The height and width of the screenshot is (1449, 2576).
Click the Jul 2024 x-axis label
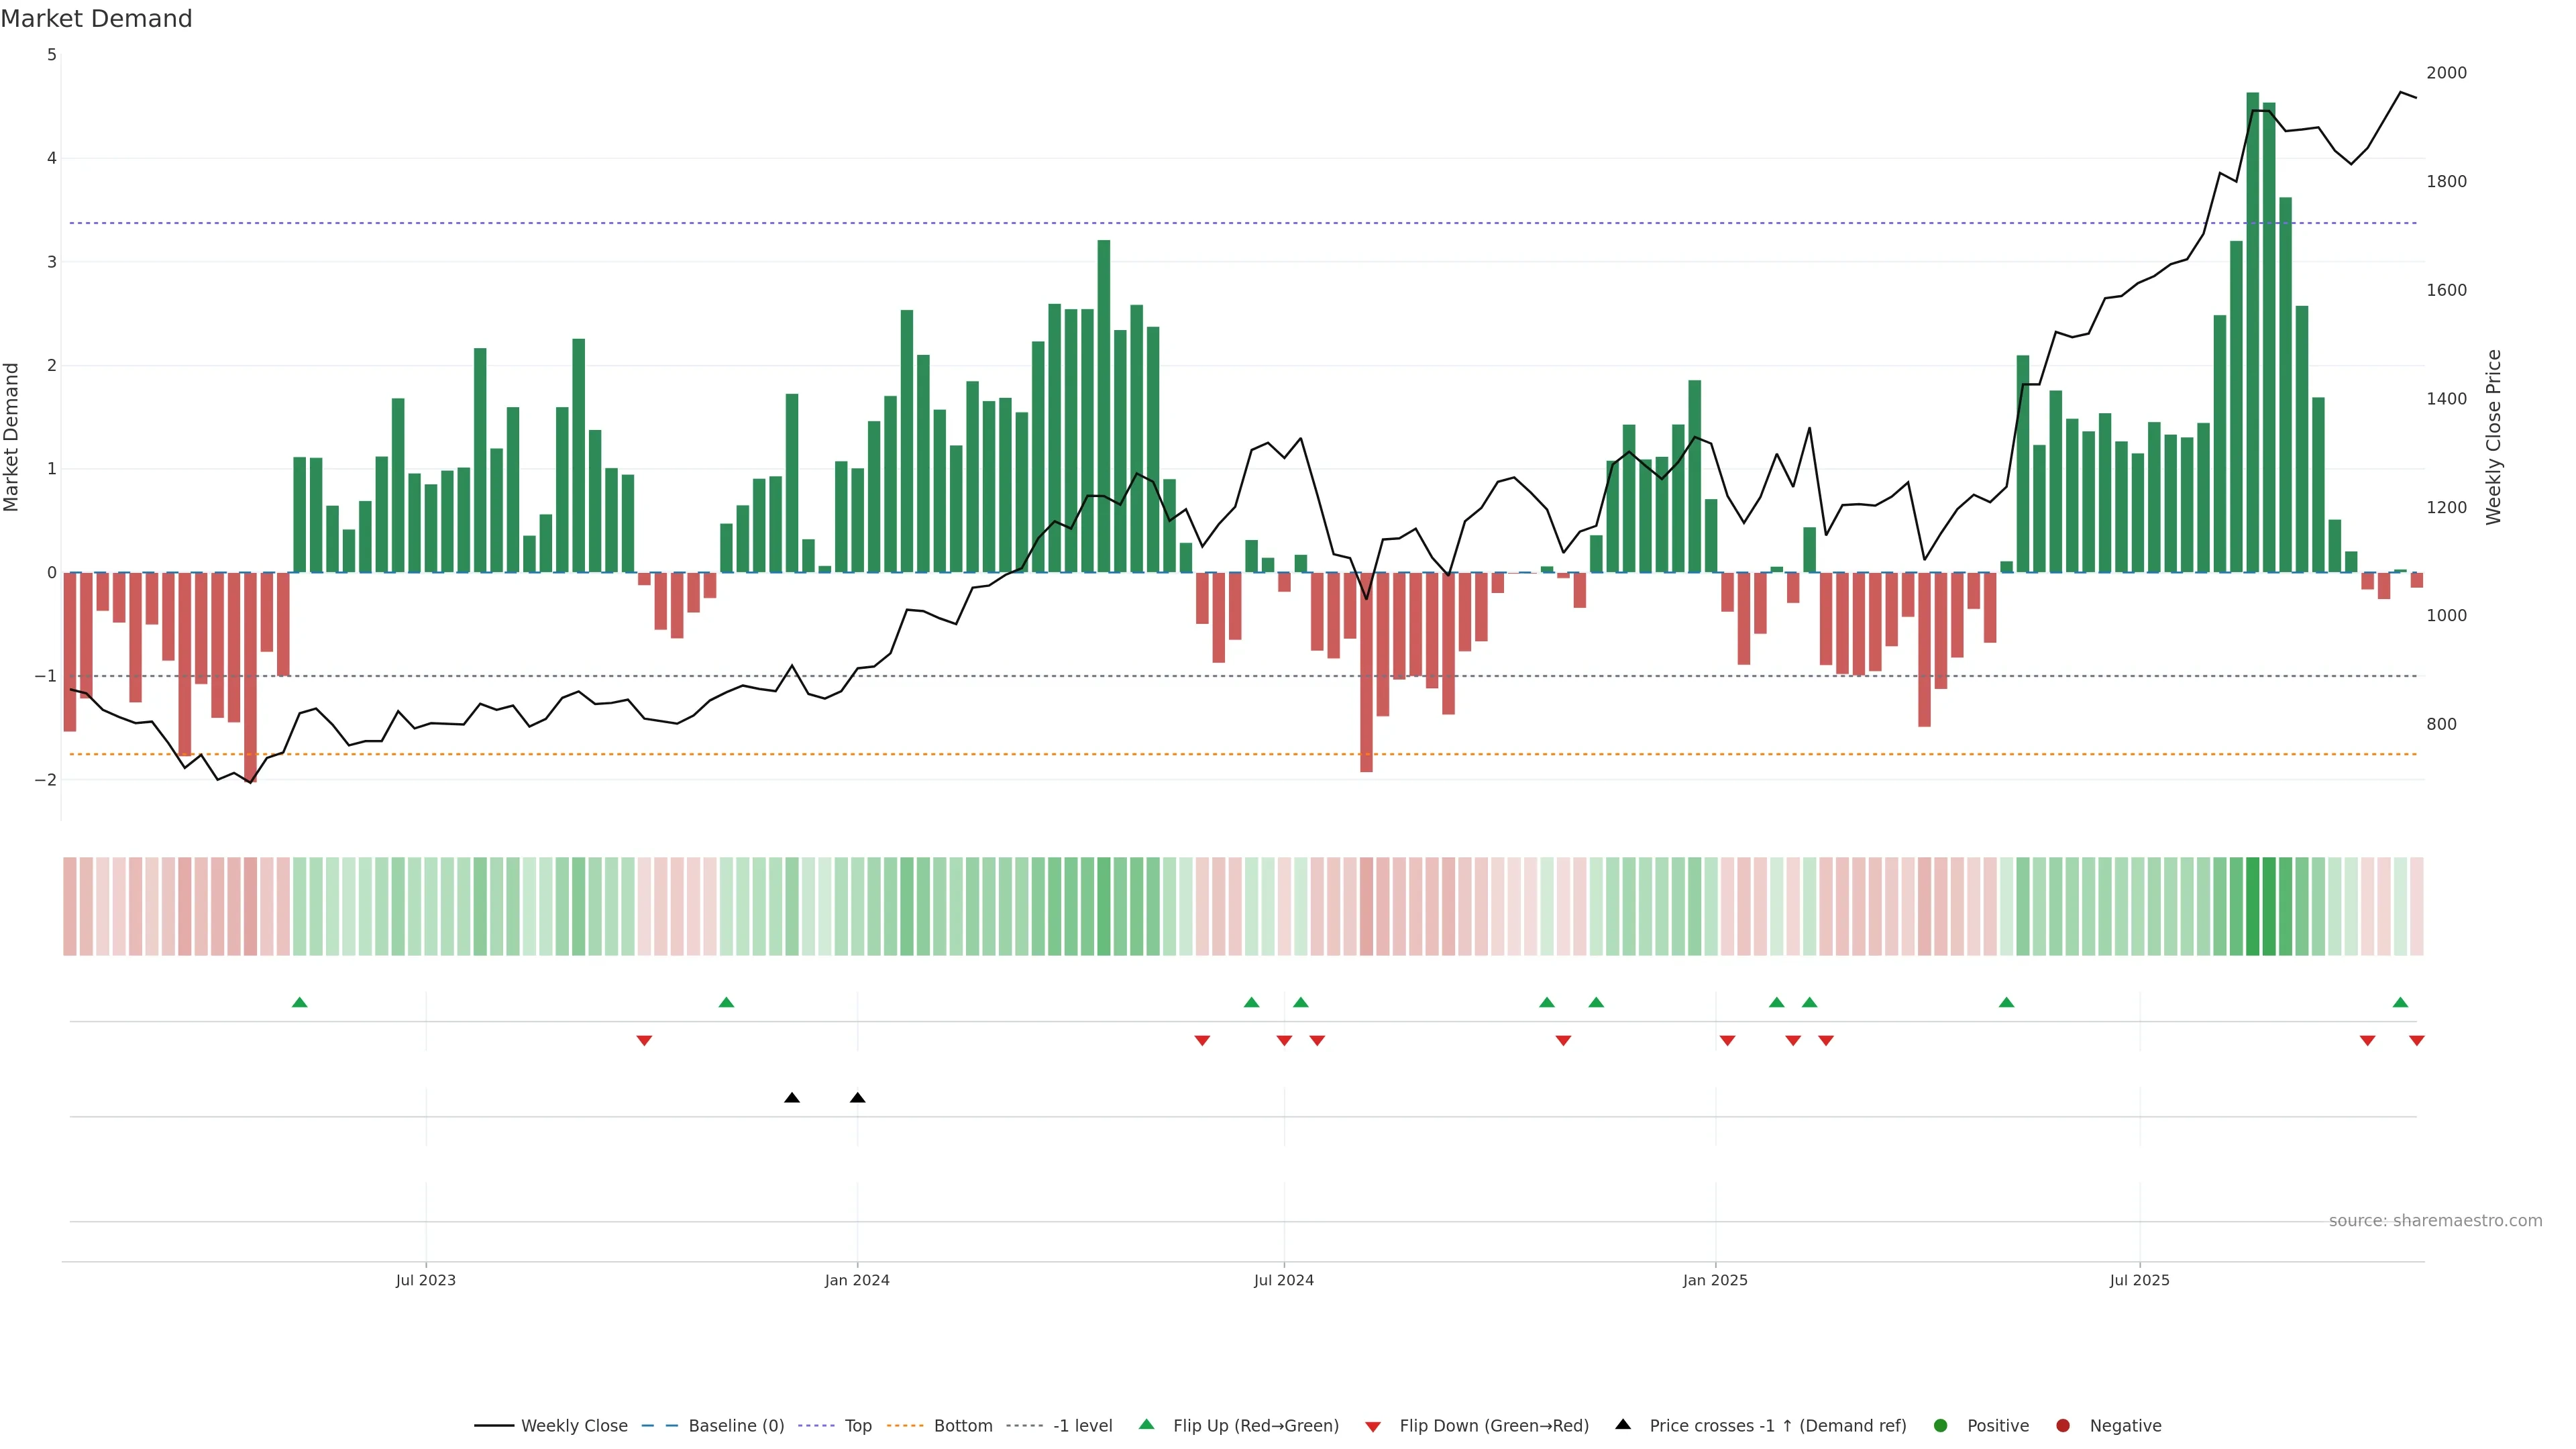tap(1283, 1280)
